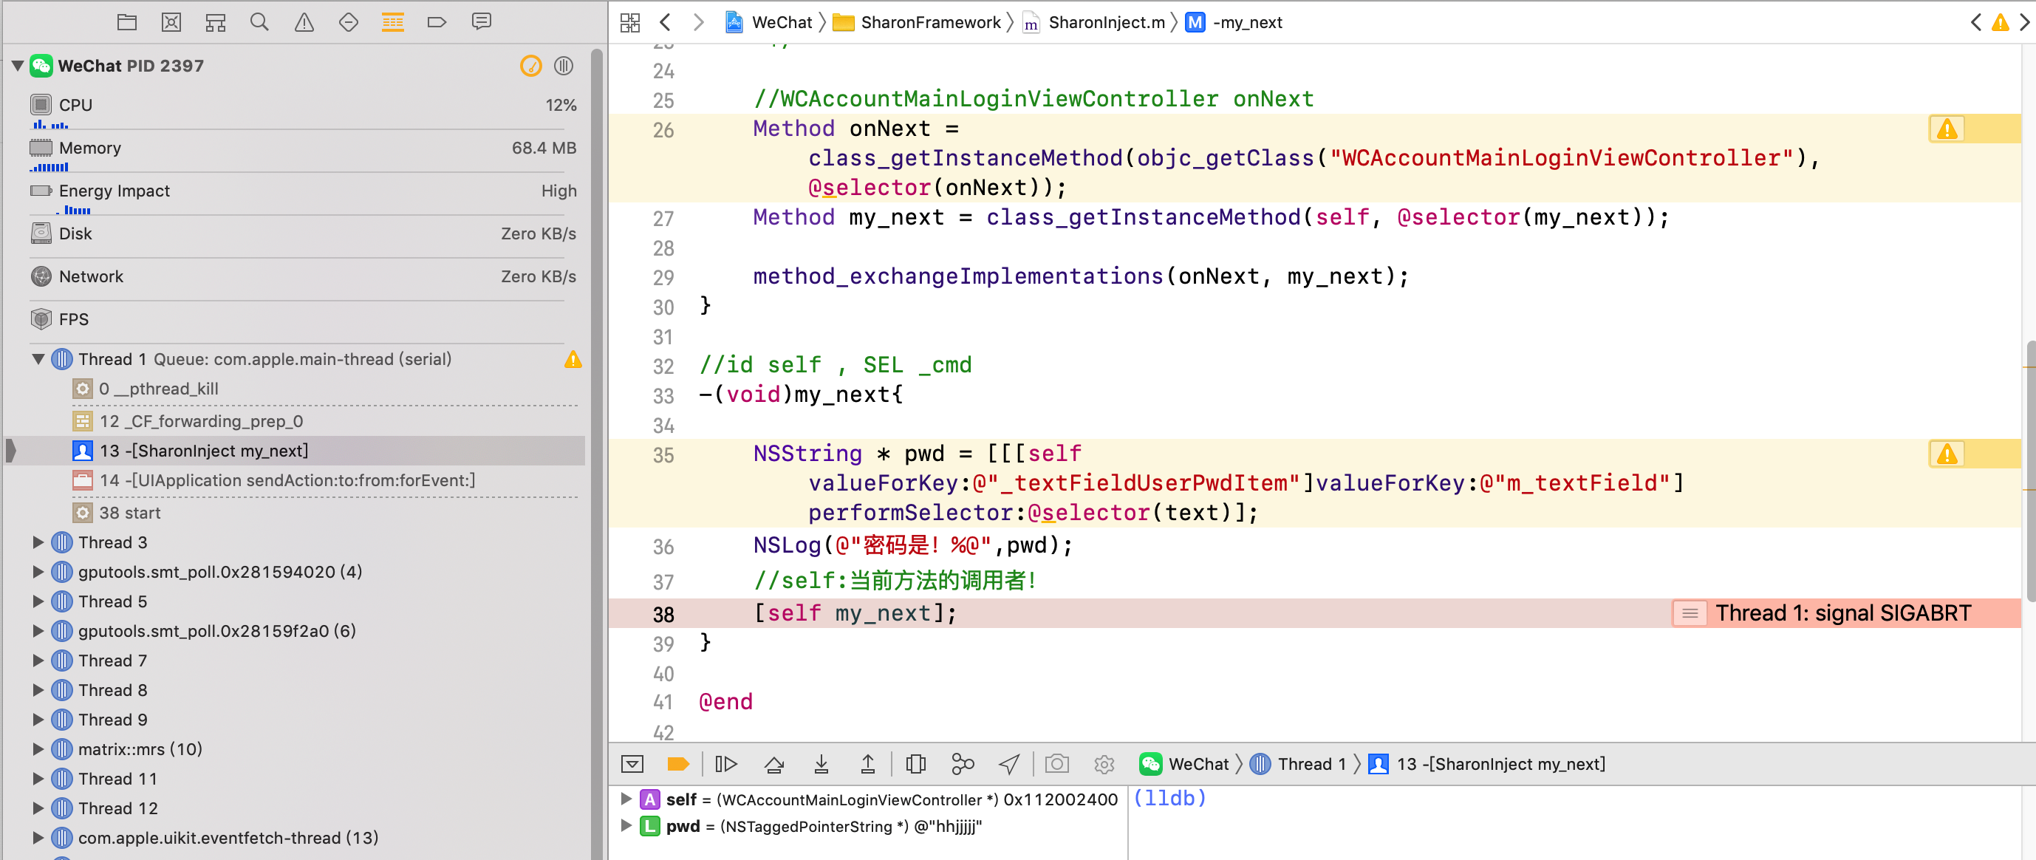The image size is (2036, 860).
Task: Expand the Thread 3 stack frames
Action: (x=38, y=542)
